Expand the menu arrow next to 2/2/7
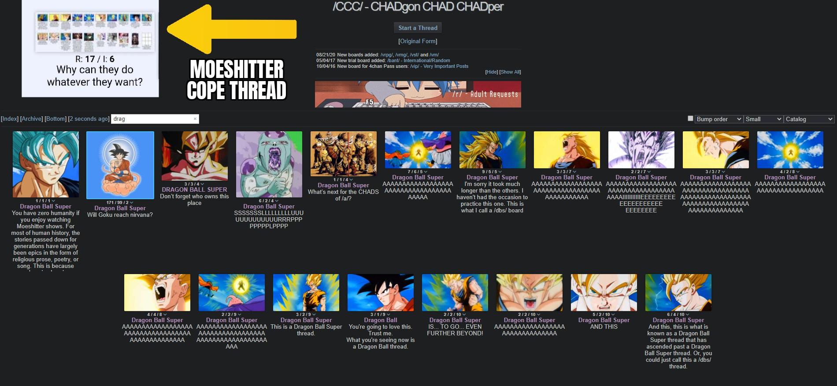Image resolution: width=837 pixels, height=386 pixels. click(x=650, y=172)
